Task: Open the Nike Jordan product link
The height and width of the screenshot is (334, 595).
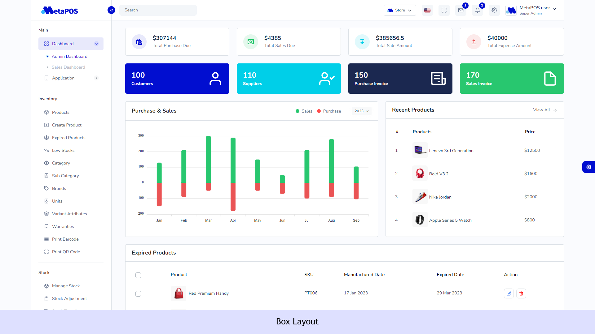Action: (440, 197)
